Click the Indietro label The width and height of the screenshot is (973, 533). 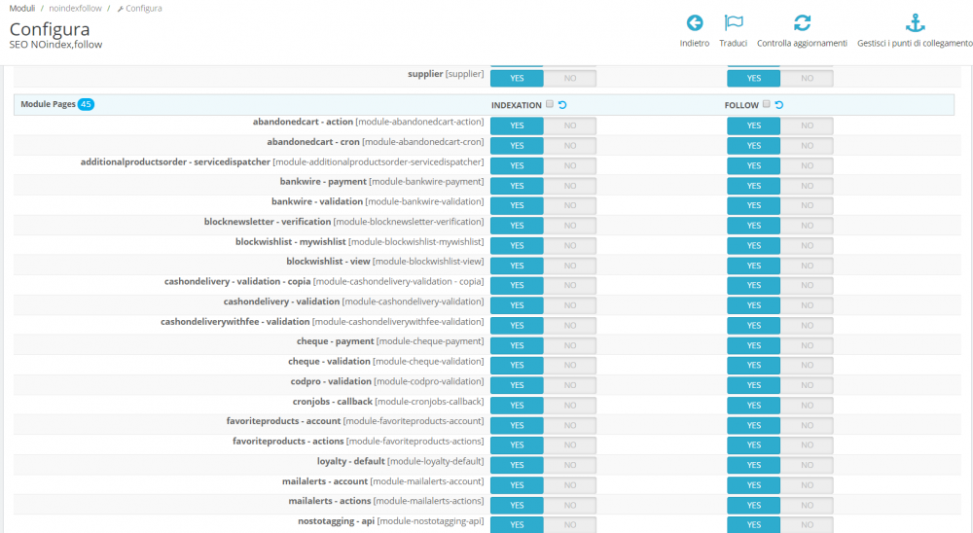point(695,44)
